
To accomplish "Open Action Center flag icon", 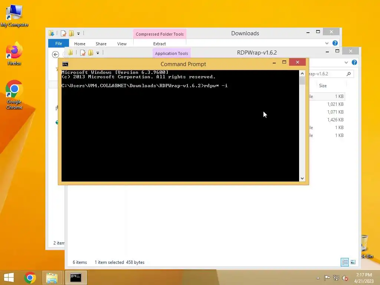I will (x=327, y=278).
